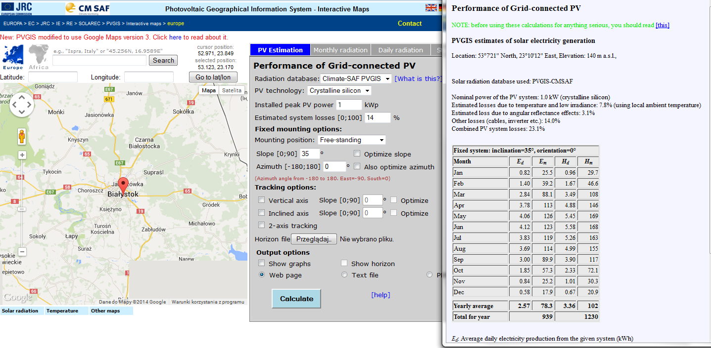Image resolution: width=711 pixels, height=348 pixels.
Task: Switch map view to Mapa
Action: [x=209, y=90]
